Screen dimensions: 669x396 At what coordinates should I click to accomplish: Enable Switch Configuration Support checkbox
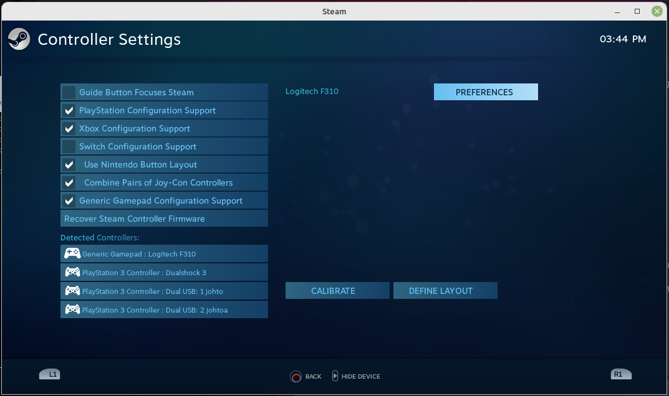[x=69, y=146]
